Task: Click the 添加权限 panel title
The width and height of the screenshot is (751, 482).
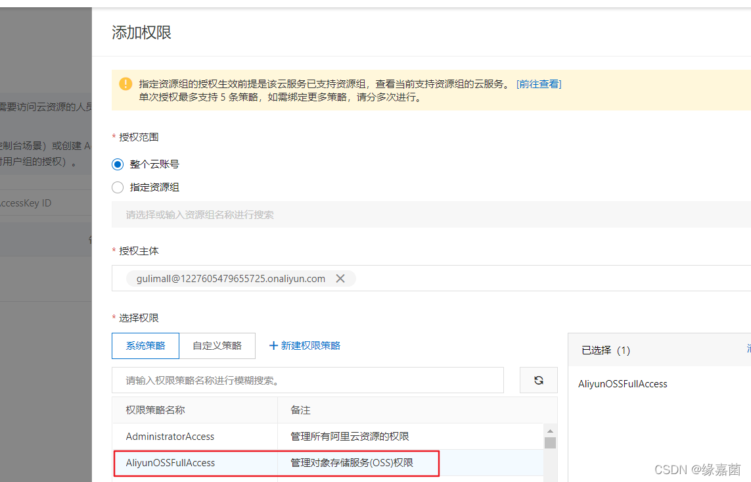Action: 141,33
